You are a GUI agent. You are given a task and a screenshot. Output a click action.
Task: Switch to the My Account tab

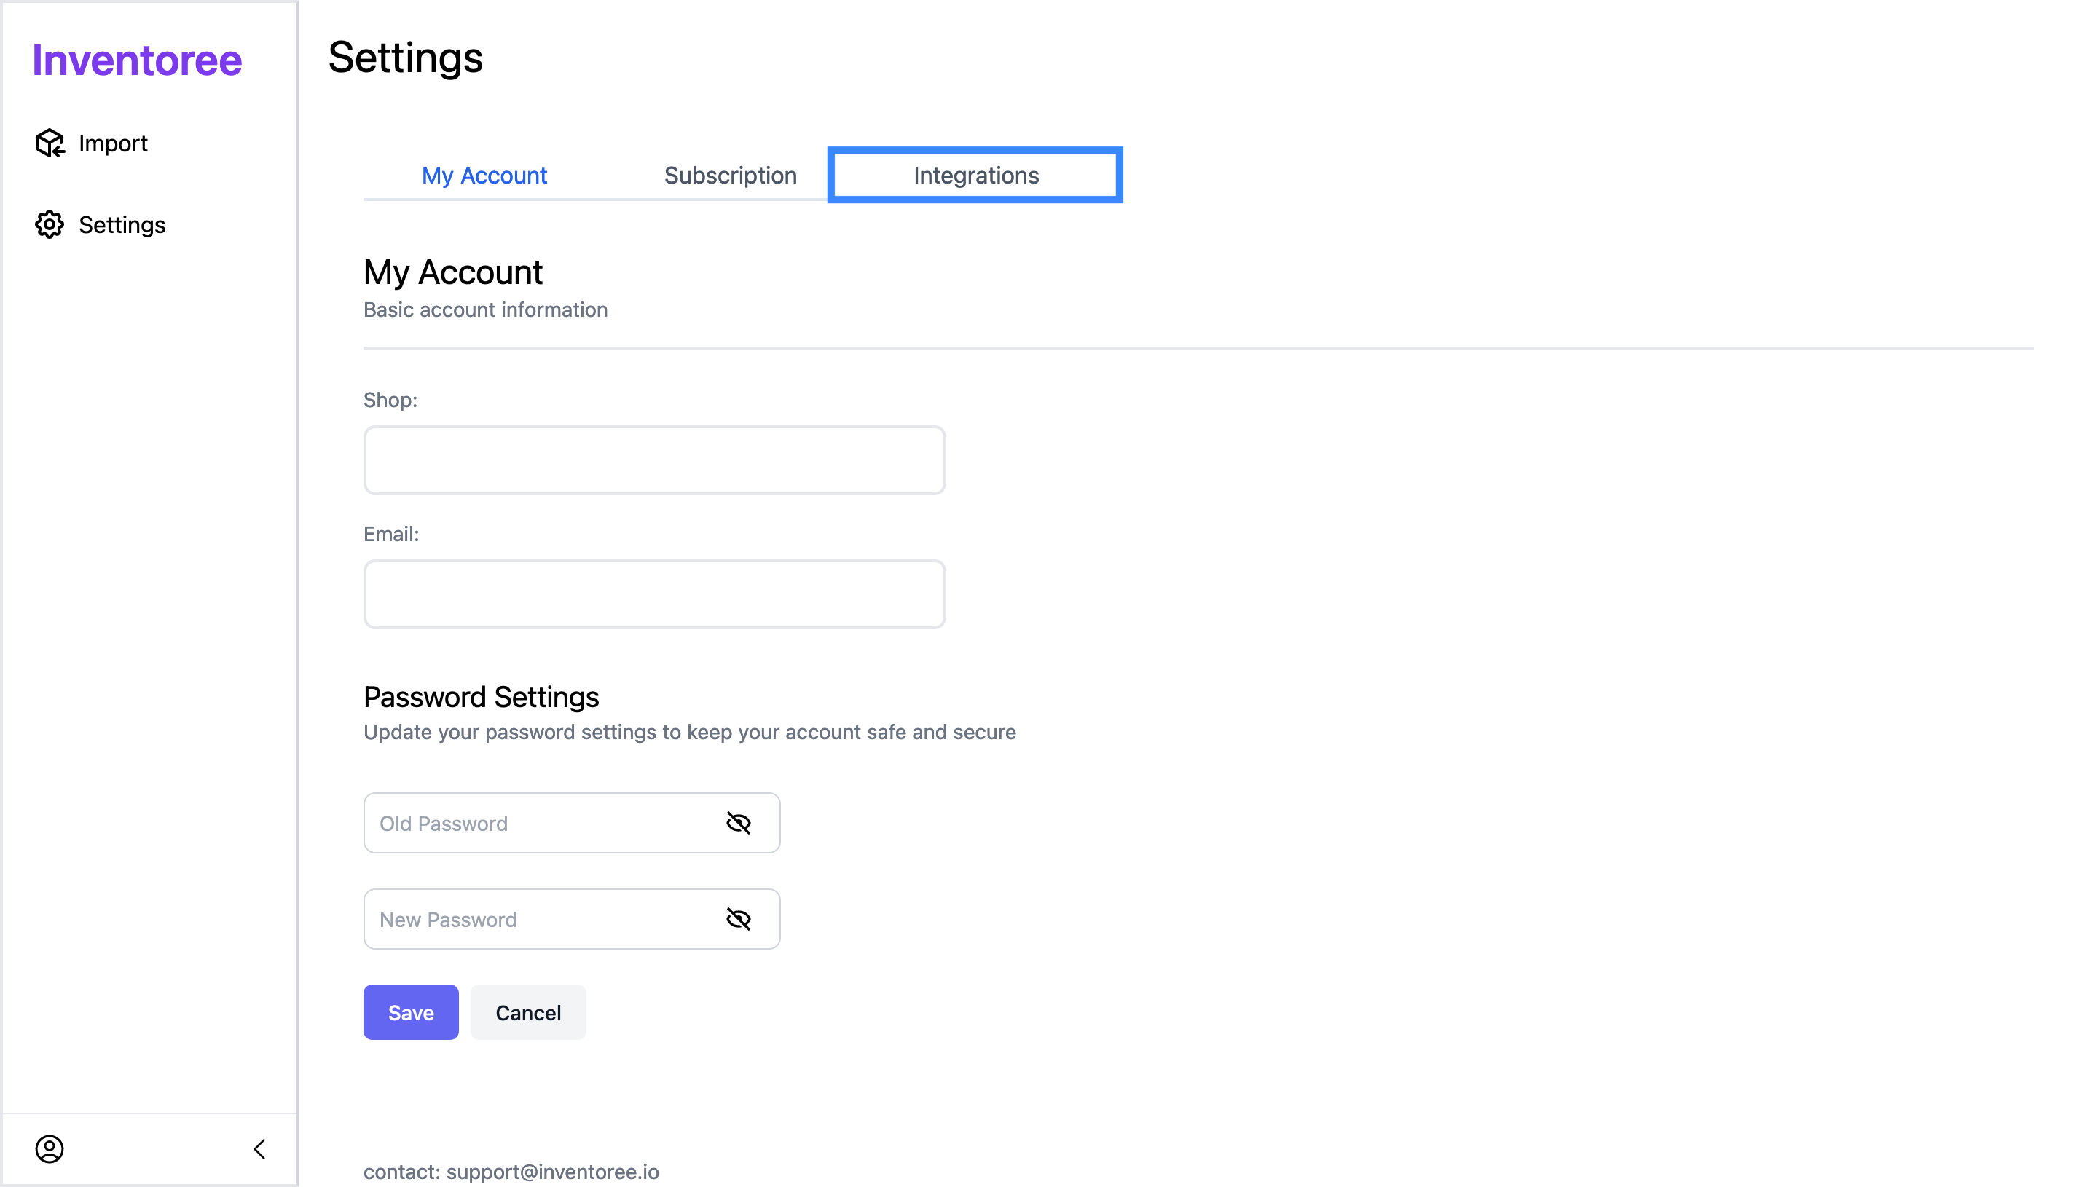pos(484,174)
